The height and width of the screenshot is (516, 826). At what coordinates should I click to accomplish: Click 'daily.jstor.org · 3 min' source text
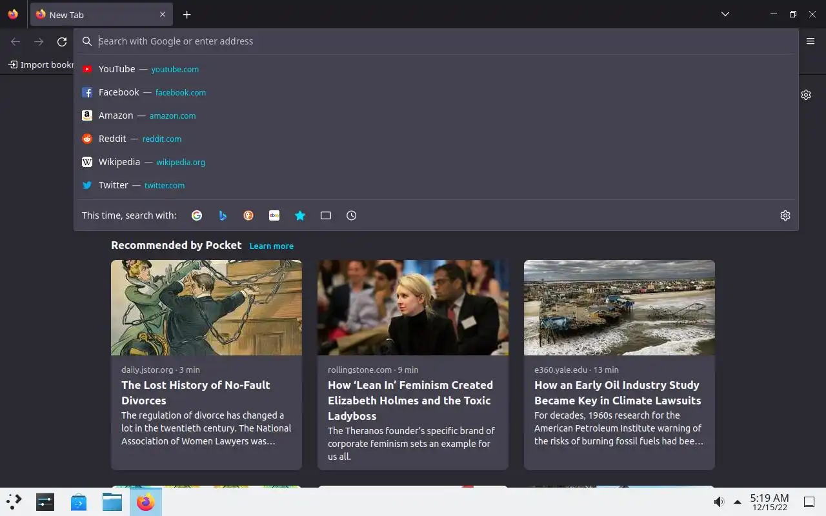click(x=161, y=370)
